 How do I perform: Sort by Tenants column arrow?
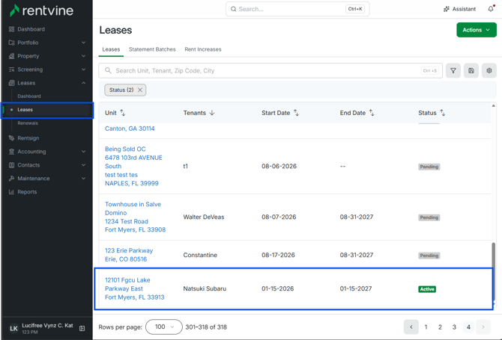(x=211, y=113)
